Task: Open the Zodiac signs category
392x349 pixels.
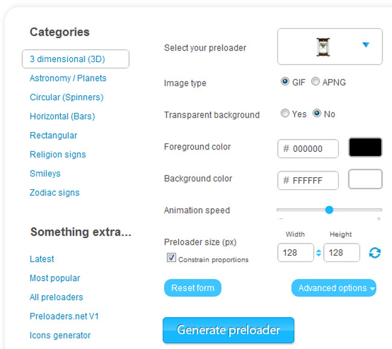Action: tap(54, 193)
